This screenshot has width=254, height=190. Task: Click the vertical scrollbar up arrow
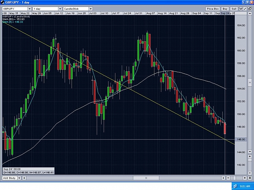250,13
